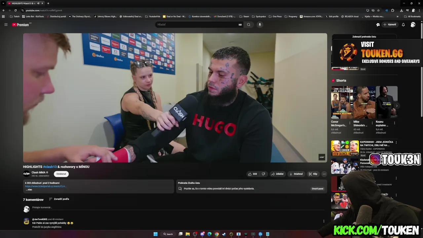Start voice search with microphone icon
This screenshot has height=238, width=423.
point(260,24)
